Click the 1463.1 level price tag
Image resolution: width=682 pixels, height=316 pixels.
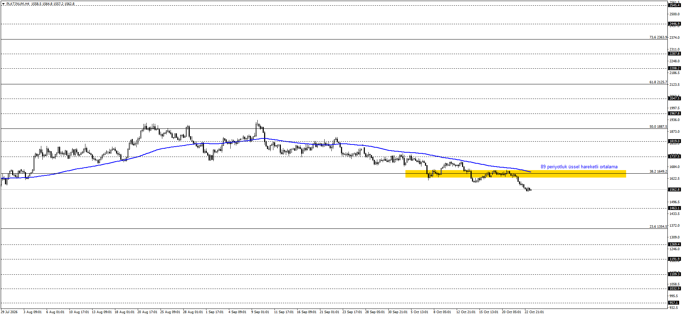tap(675, 208)
